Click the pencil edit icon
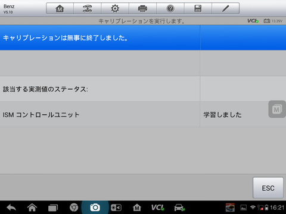The height and width of the screenshot is (214, 286). [226, 8]
